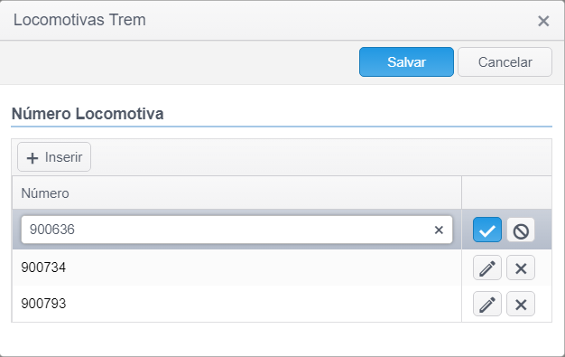Click the plus icon beside Inserir
The image size is (565, 357).
click(x=32, y=158)
